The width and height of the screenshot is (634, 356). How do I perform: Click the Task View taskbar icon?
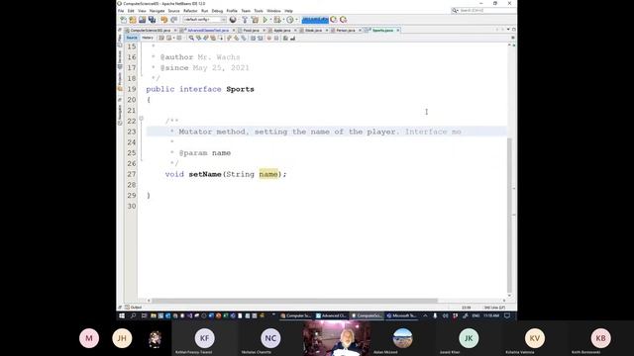point(144,315)
